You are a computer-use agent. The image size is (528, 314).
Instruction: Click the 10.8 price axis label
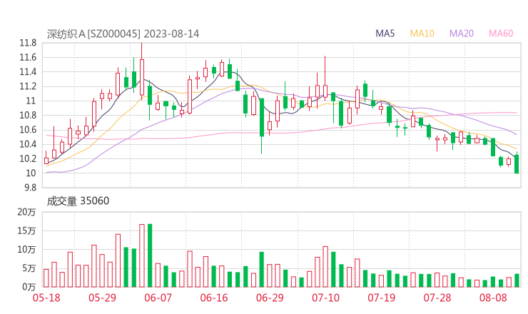click(28, 115)
